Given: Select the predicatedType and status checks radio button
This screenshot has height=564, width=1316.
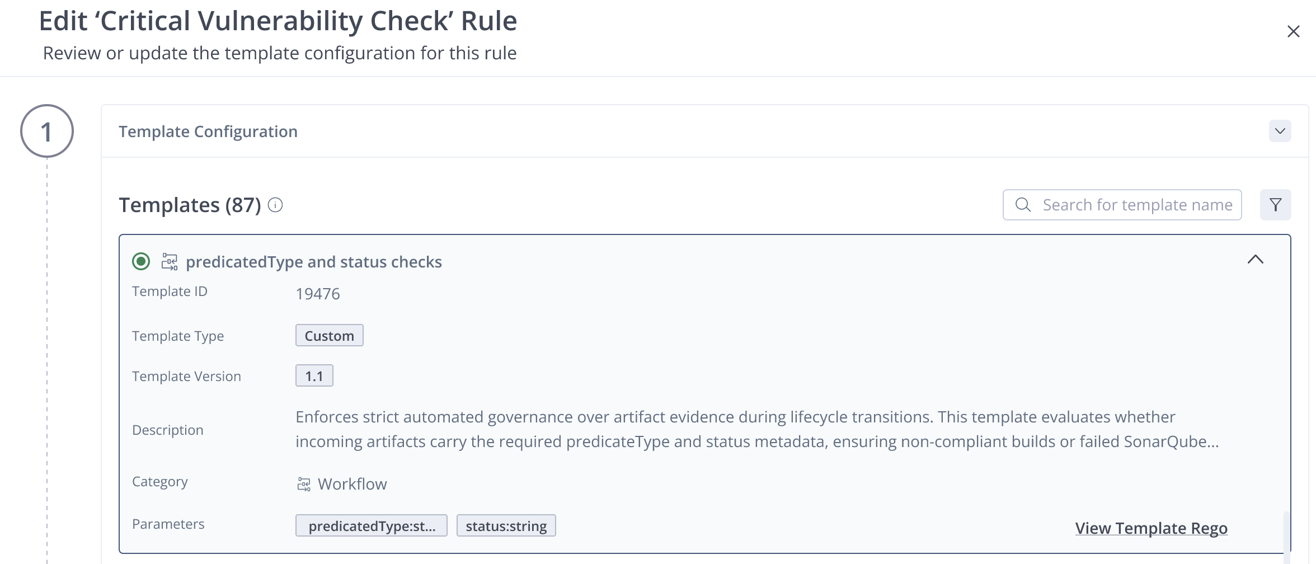Looking at the screenshot, I should click(141, 261).
